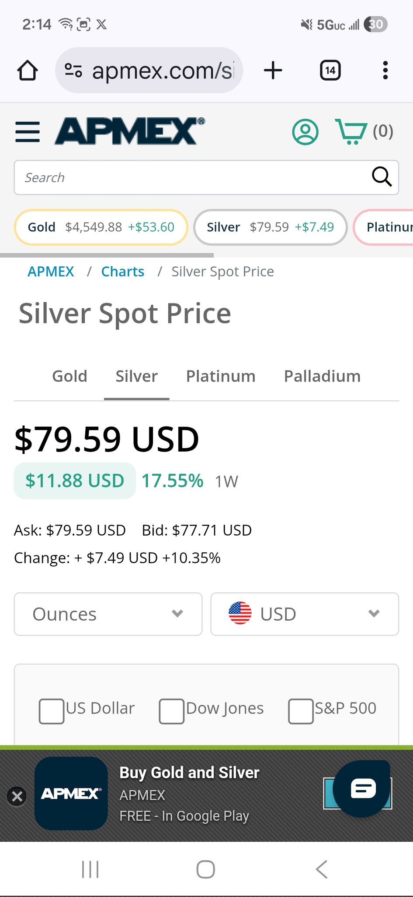This screenshot has width=413, height=897.
Task: Switch to the Palladium tab
Action: click(x=322, y=376)
